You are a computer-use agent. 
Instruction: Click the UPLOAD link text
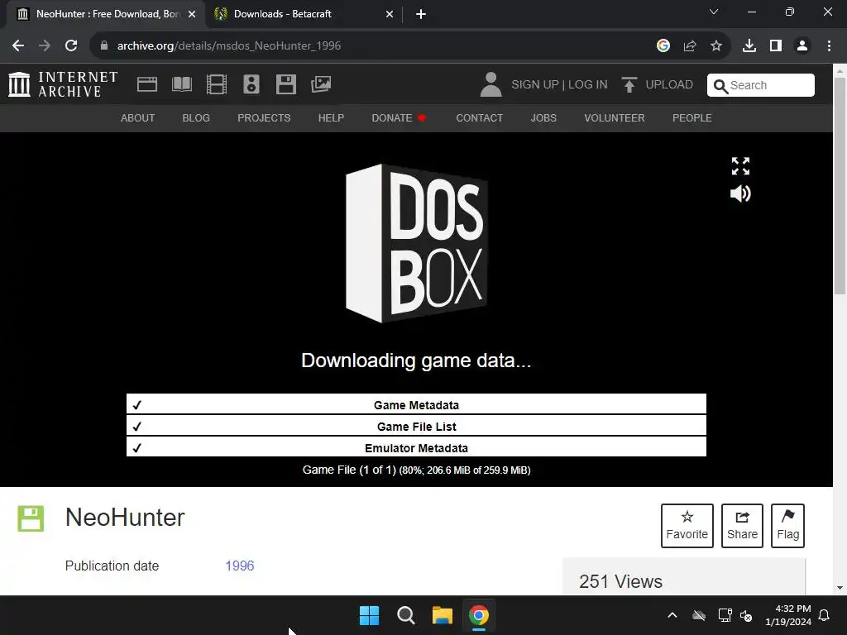coord(669,85)
